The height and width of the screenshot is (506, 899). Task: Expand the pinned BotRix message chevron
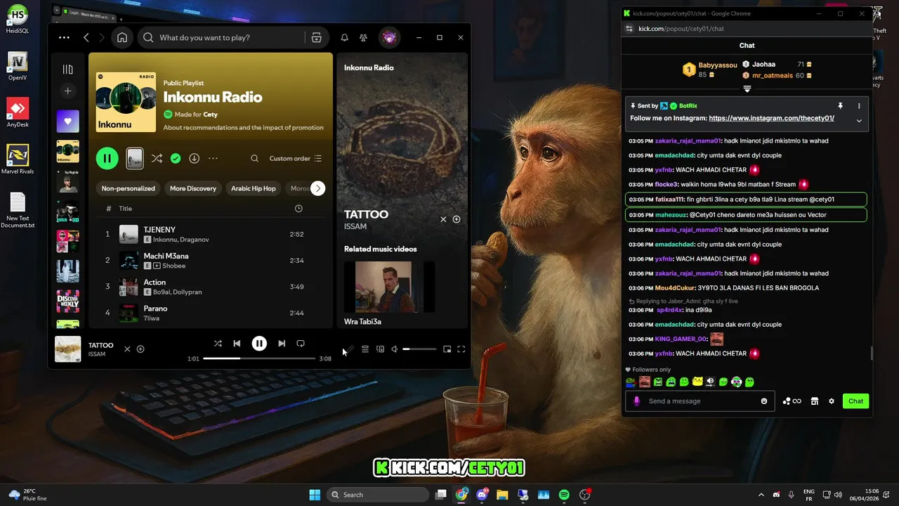859,121
